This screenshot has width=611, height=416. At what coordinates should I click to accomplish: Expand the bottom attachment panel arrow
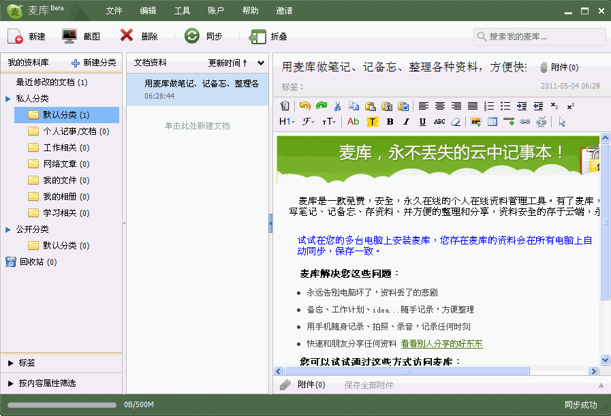point(601,385)
